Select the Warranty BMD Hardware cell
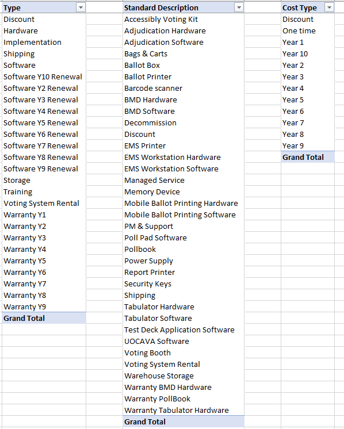The height and width of the screenshot is (429, 344). pyautogui.click(x=184, y=387)
